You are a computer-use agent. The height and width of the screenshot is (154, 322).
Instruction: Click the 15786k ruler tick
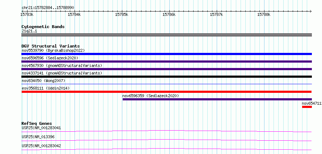click(x=169, y=14)
